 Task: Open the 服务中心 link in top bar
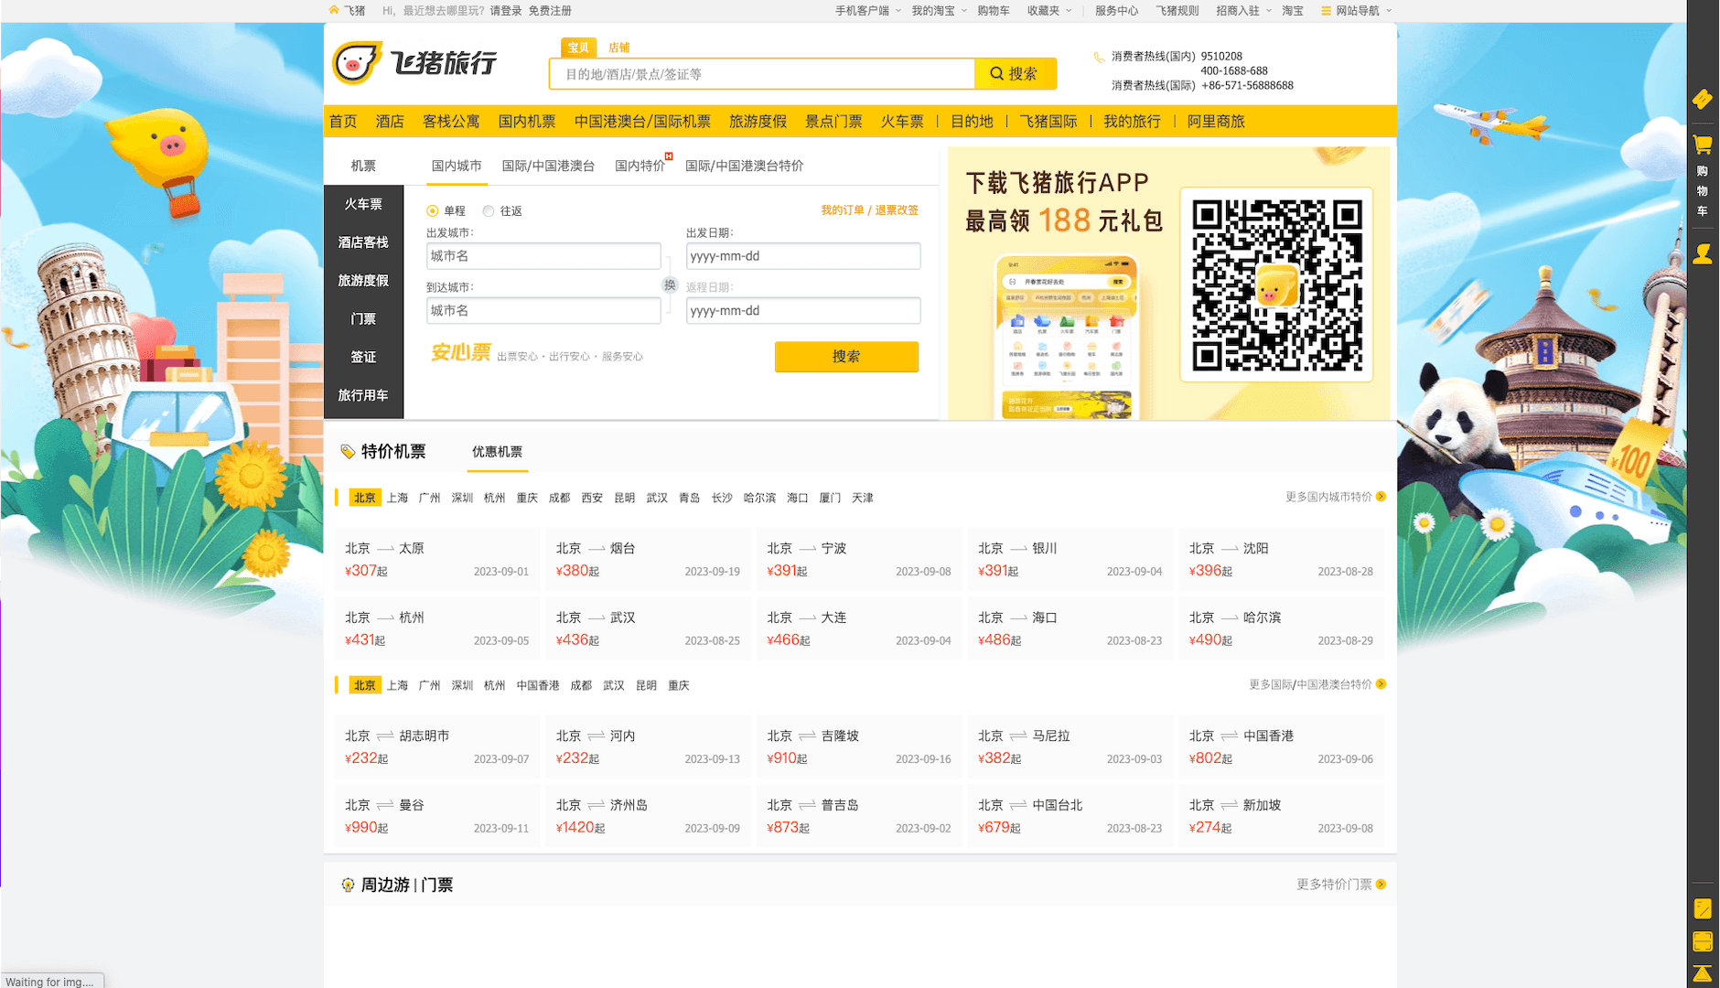coord(1116,11)
